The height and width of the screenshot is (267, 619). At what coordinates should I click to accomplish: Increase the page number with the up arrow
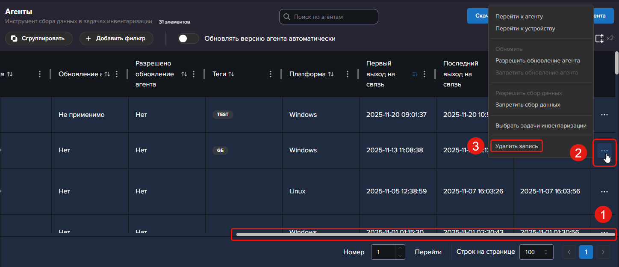(x=400, y=249)
